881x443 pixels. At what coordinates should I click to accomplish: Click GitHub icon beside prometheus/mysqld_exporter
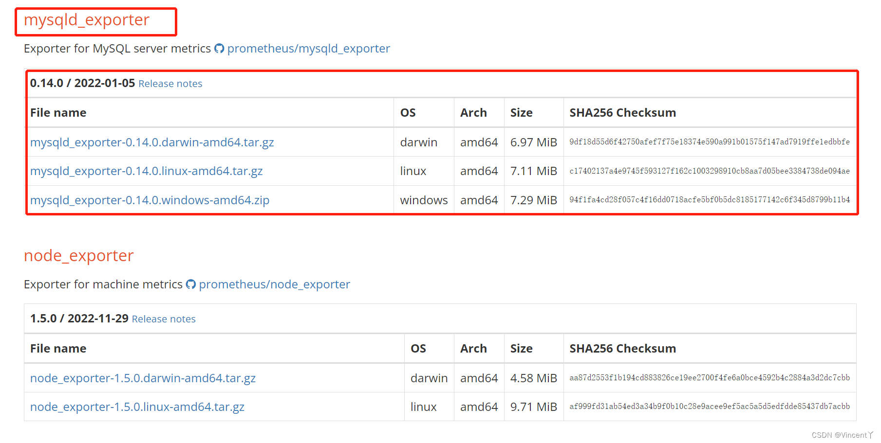[x=219, y=49]
